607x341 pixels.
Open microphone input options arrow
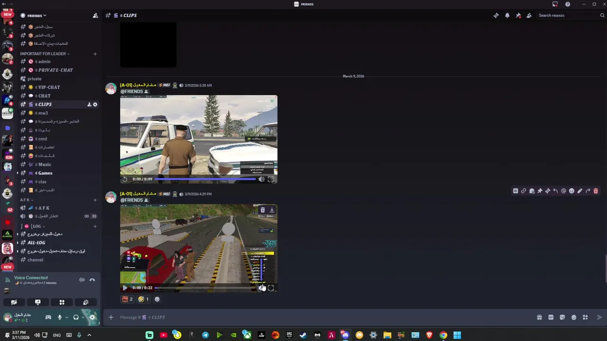(66, 317)
